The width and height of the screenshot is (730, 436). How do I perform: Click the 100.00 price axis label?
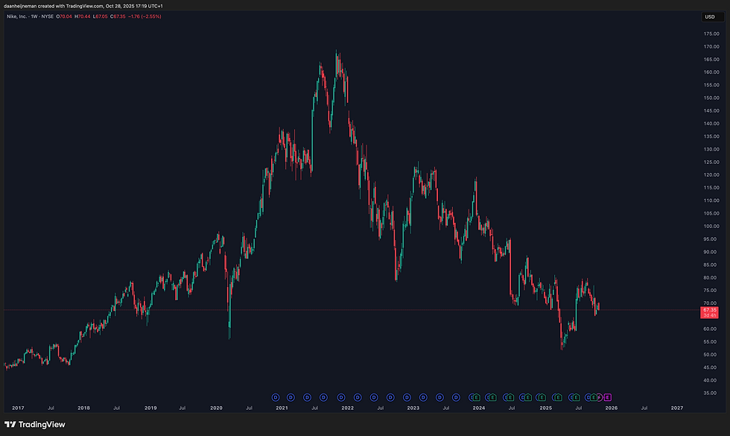[x=711, y=227]
